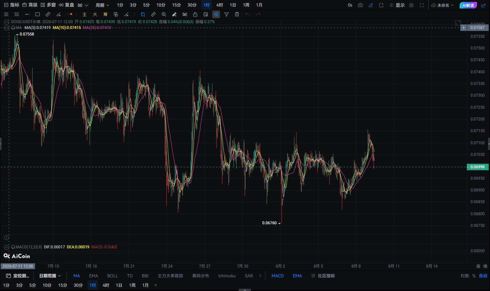The width and height of the screenshot is (490, 291).
Task: Enable the TD indicator
Action: 130,276
